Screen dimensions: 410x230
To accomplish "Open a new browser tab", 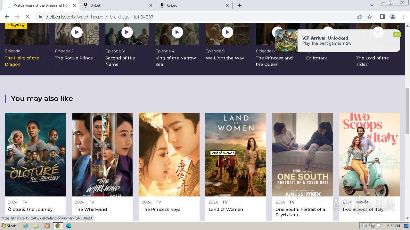I will (240, 5).
